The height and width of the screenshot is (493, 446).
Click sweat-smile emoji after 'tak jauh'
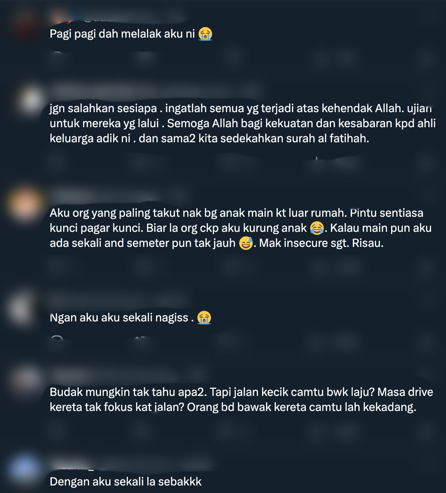tap(246, 243)
